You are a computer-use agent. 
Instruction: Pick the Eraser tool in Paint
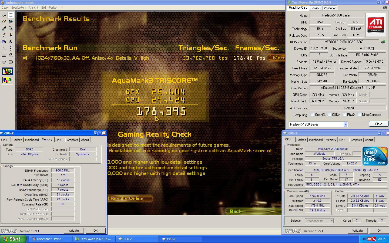(4, 22)
